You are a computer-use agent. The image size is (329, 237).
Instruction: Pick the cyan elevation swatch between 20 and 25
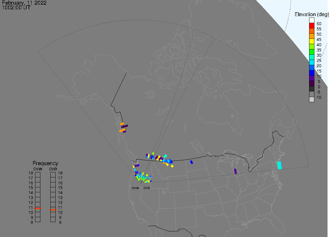tap(311, 62)
